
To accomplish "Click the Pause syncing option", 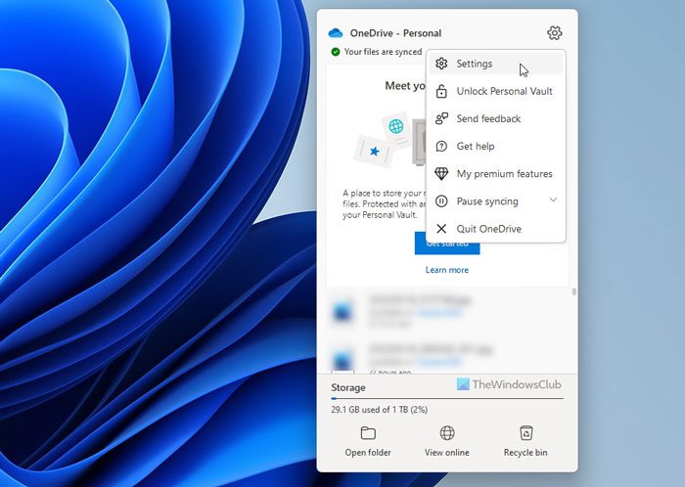I will pyautogui.click(x=496, y=201).
